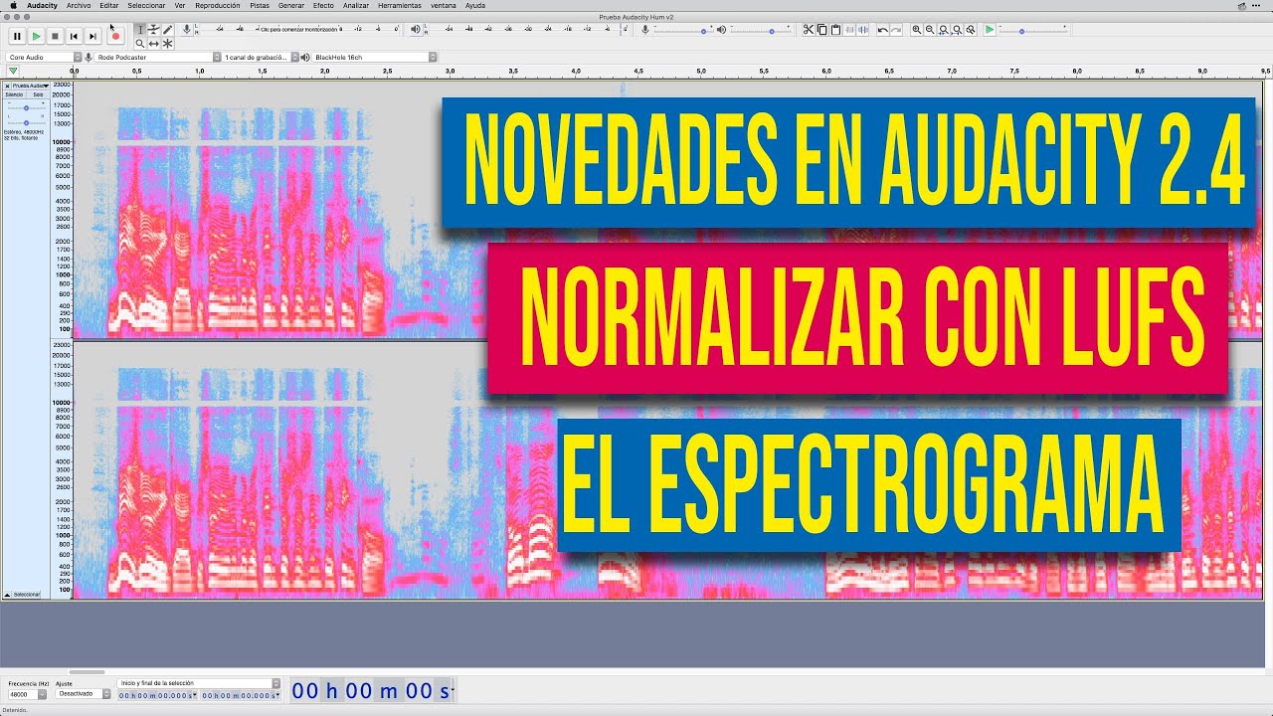Click the Copy icon
1273x716 pixels.
[821, 30]
